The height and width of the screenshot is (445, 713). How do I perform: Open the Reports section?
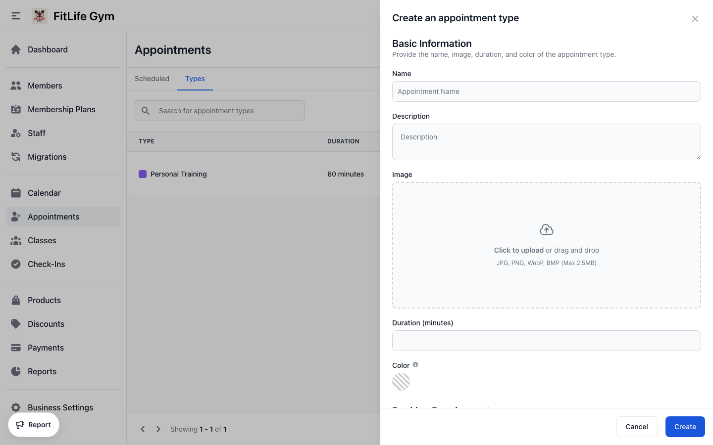(x=42, y=371)
